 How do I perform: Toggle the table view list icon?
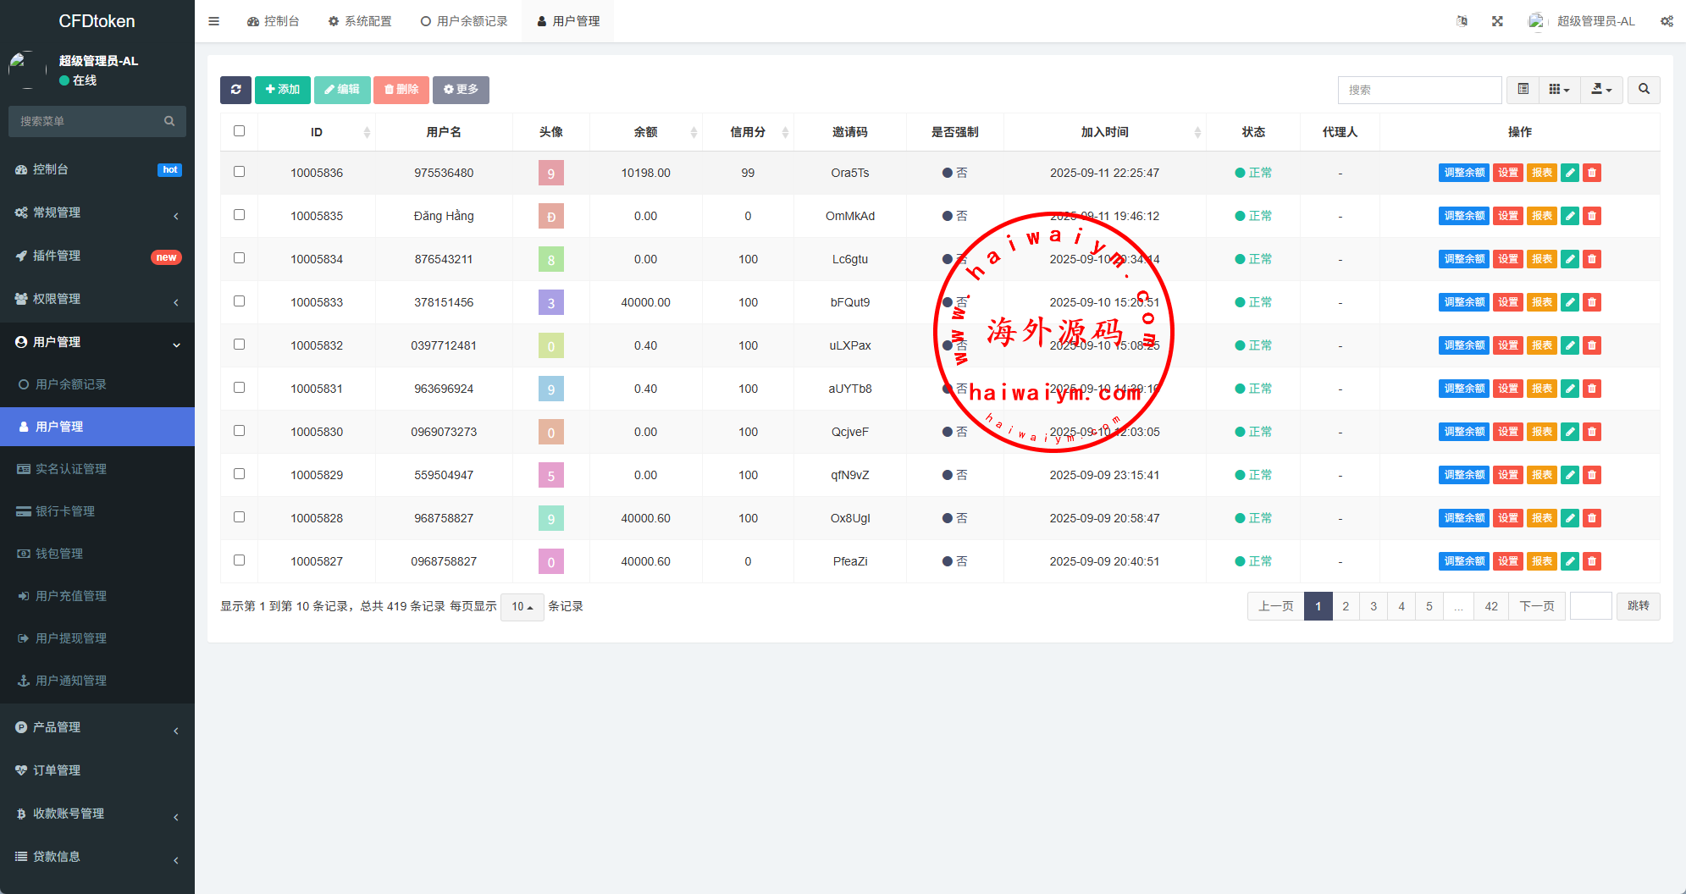(1523, 90)
